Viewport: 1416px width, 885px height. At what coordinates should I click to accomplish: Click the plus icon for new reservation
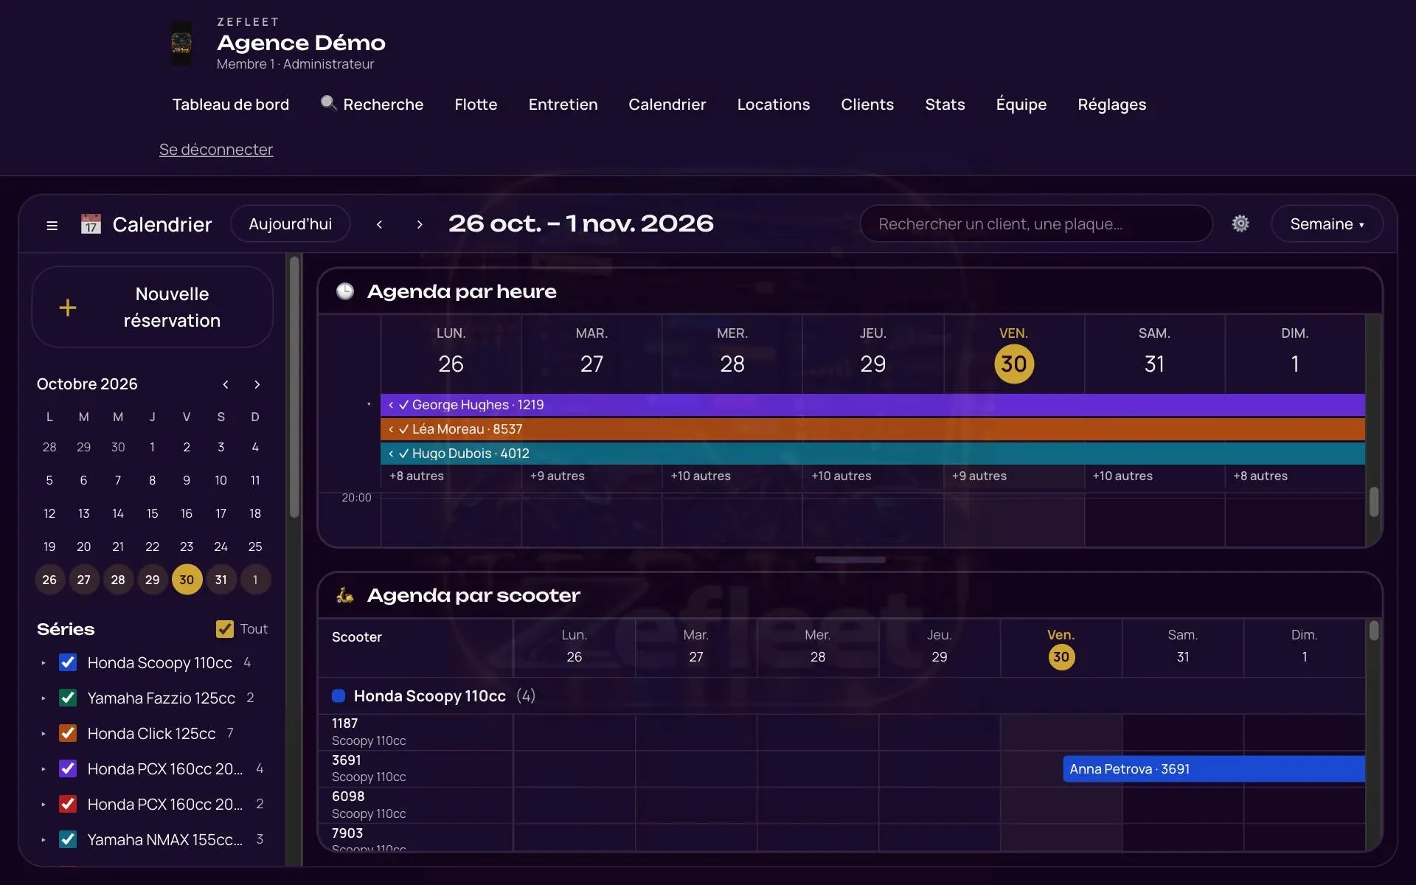point(68,308)
